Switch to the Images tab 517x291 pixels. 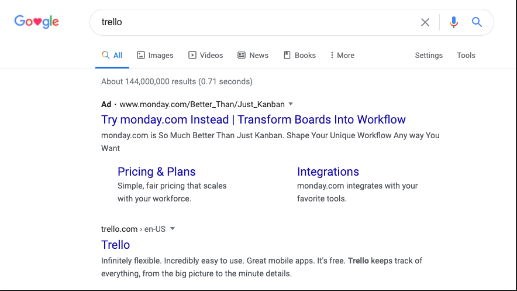coord(155,56)
